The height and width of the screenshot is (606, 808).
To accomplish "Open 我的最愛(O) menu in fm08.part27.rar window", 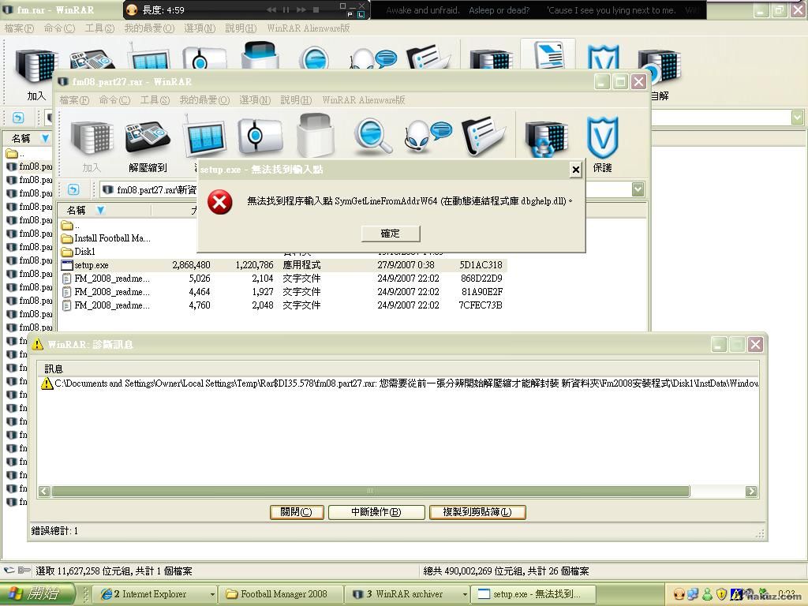I will click(x=204, y=100).
